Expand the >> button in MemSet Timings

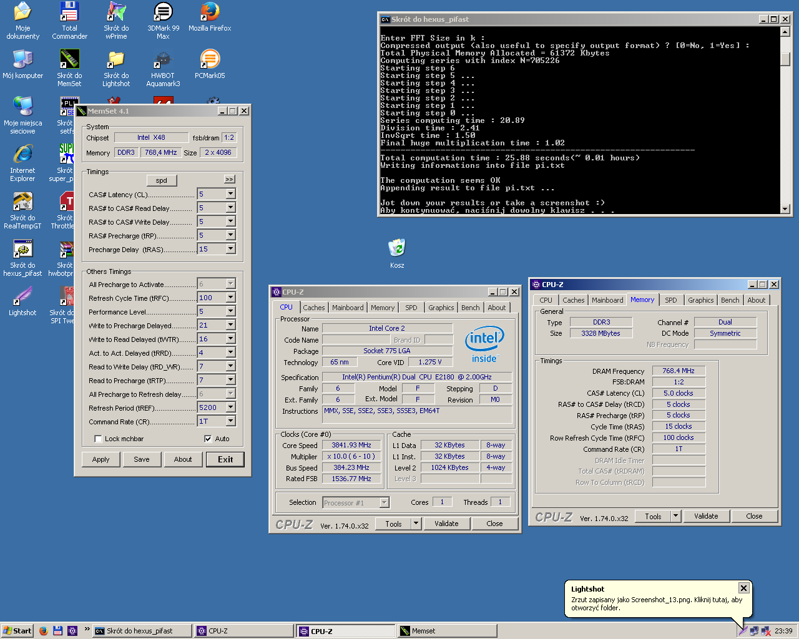[x=229, y=180]
